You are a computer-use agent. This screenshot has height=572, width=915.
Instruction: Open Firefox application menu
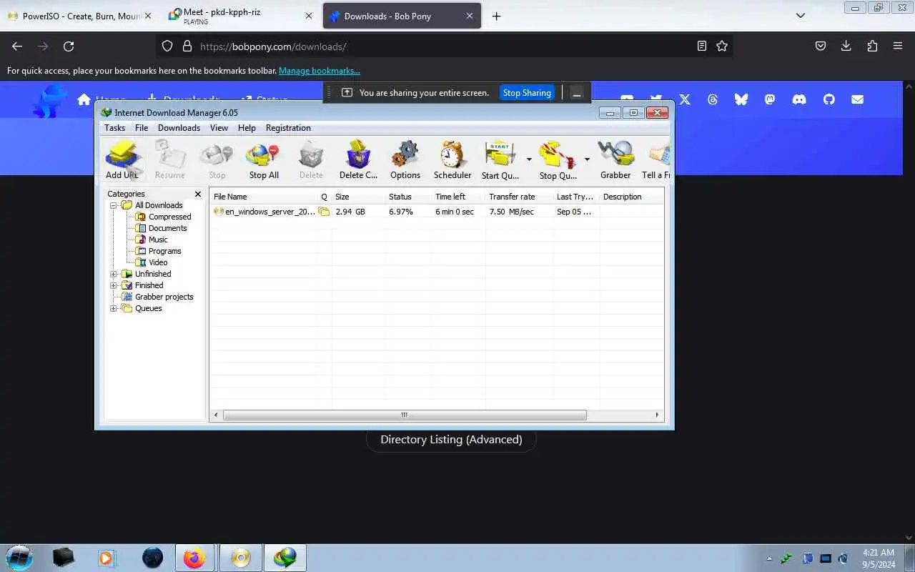(x=898, y=46)
